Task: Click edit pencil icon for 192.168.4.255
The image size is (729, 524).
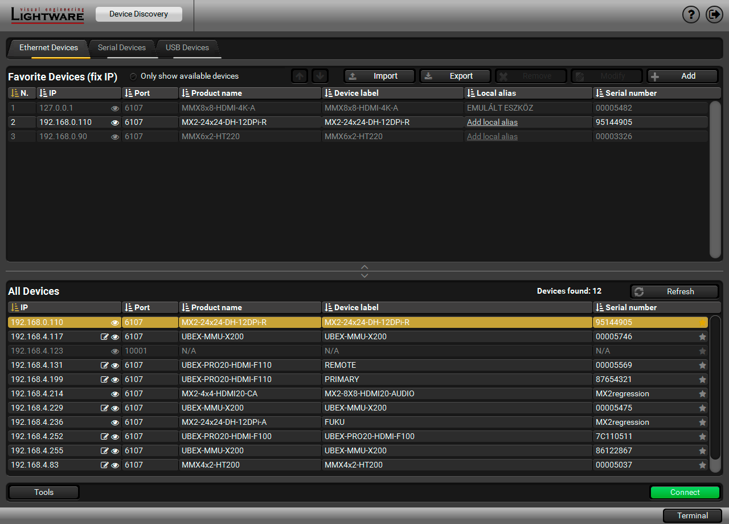Action: [x=104, y=451]
